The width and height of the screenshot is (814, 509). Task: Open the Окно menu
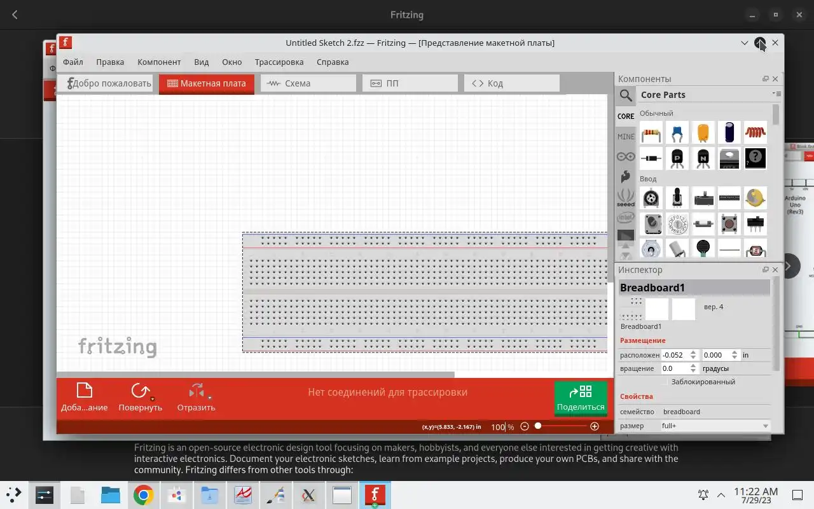coord(232,62)
